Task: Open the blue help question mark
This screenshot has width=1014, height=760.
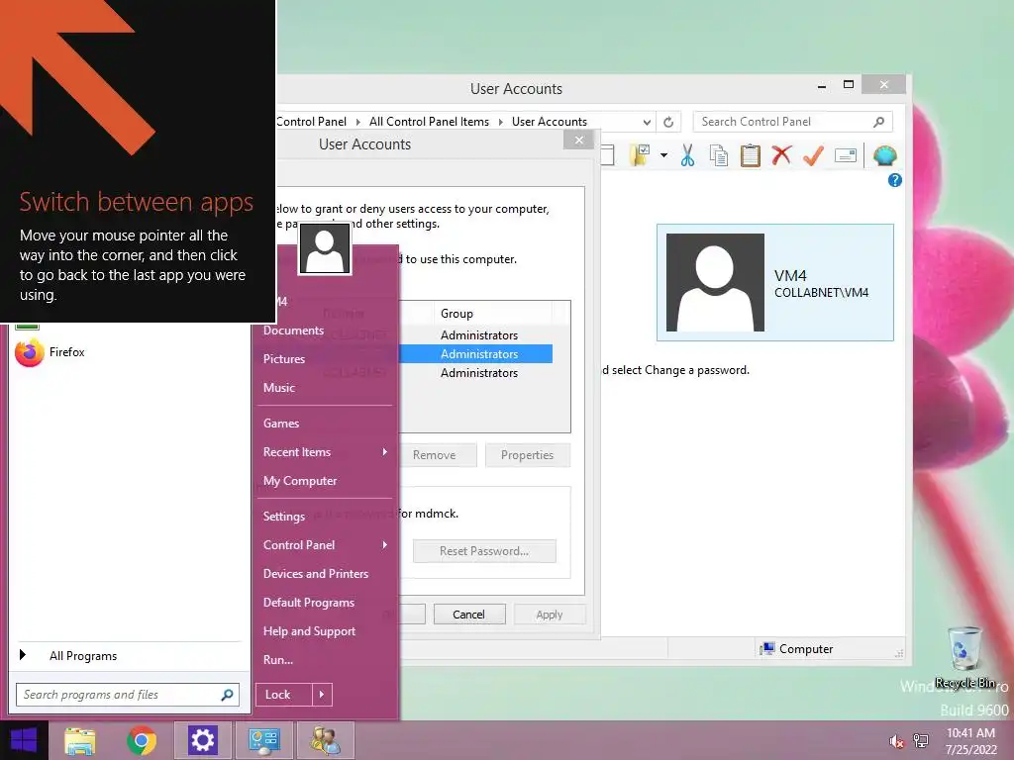Action: pos(895,180)
